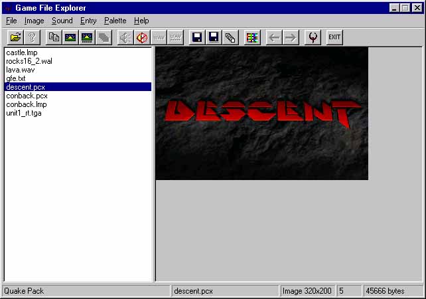The image size is (426, 299).
Task: Click the EXIT toolbar button
Action: click(334, 37)
